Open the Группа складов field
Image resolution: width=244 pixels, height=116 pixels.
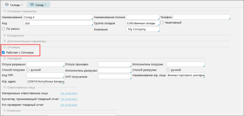(x=143, y=23)
